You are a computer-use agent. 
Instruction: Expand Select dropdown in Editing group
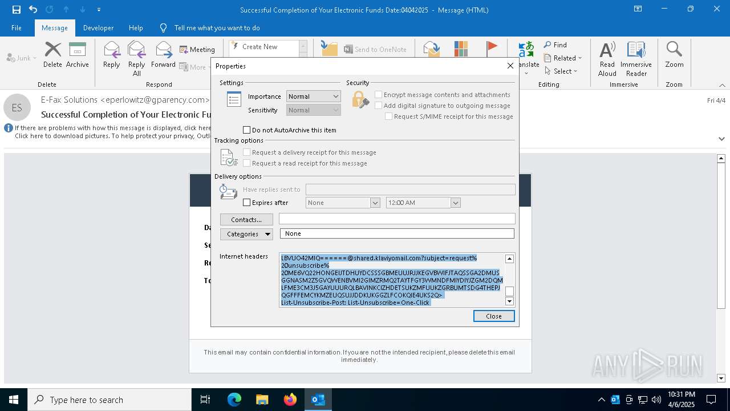tap(561, 71)
